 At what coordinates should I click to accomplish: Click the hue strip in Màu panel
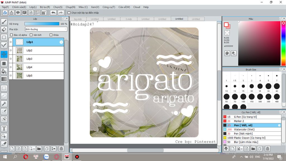(283, 43)
